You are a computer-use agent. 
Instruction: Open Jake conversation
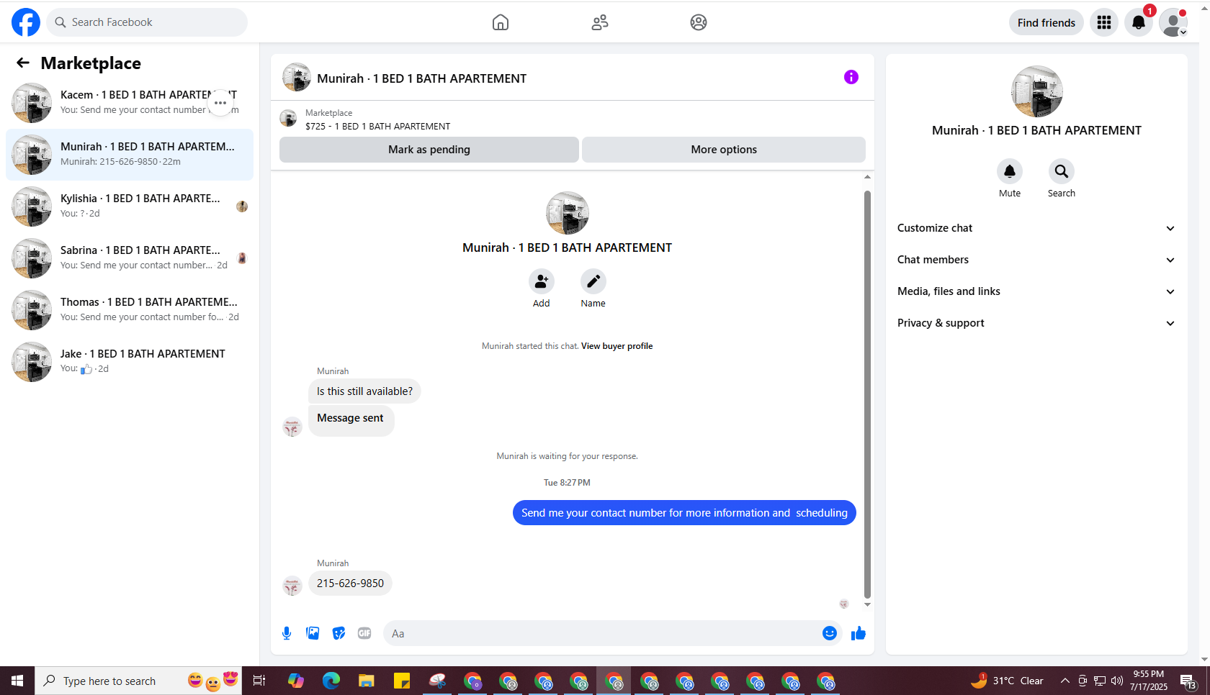coord(130,362)
